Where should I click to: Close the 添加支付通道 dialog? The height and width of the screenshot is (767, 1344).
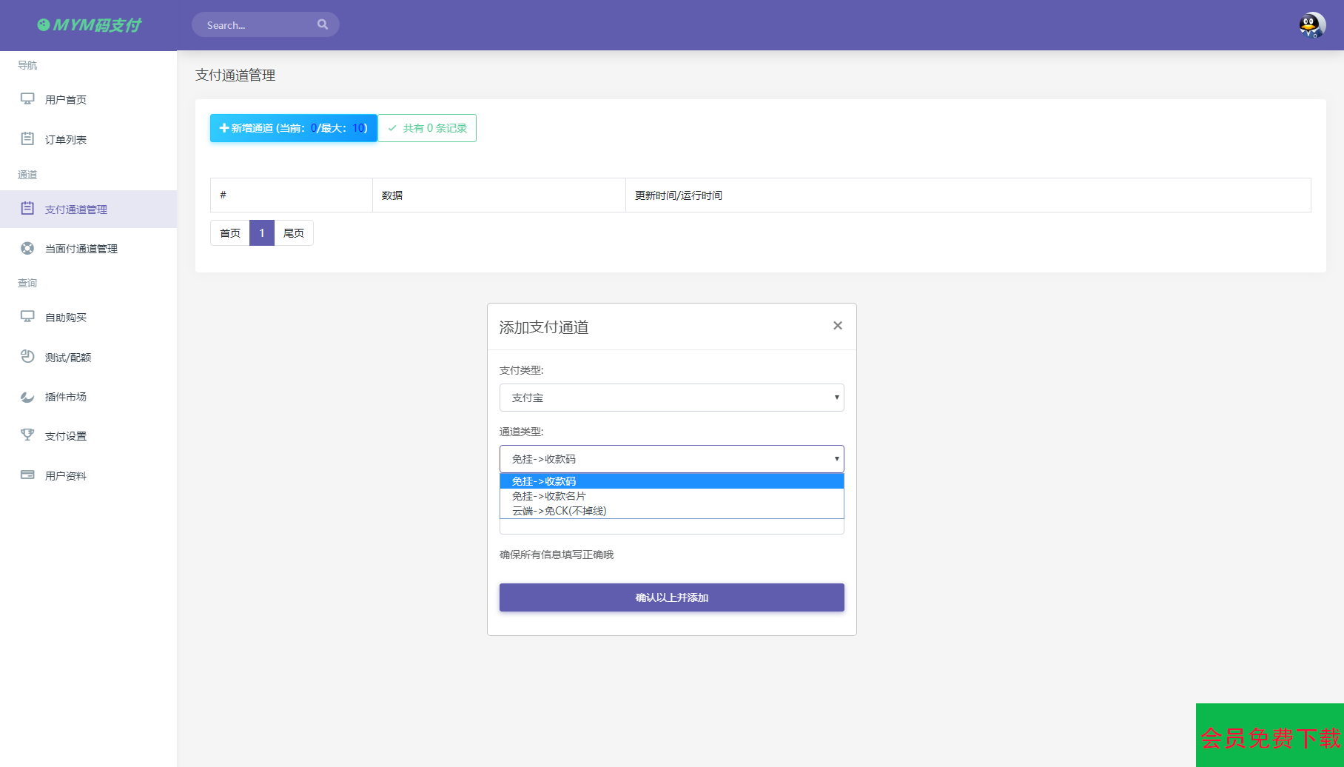tap(837, 326)
